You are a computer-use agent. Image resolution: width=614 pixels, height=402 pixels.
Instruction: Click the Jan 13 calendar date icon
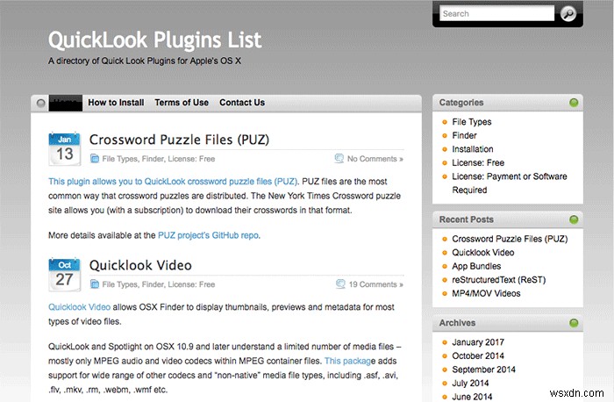point(64,149)
